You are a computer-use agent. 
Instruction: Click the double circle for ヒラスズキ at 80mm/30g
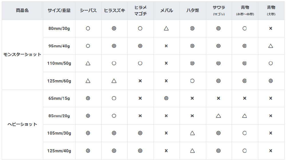(114, 28)
